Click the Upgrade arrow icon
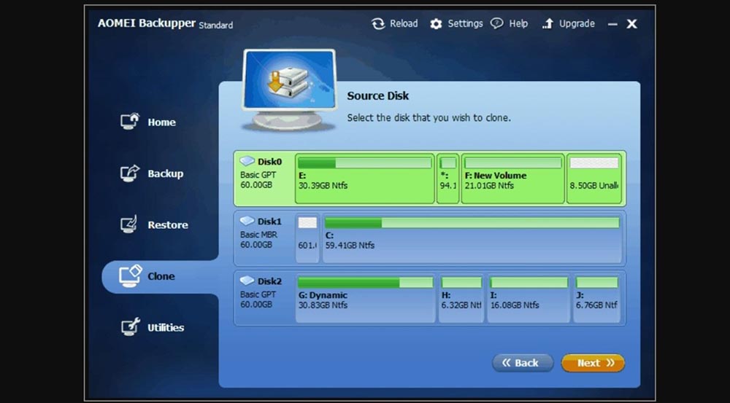Image resolution: width=730 pixels, height=403 pixels. (x=547, y=24)
